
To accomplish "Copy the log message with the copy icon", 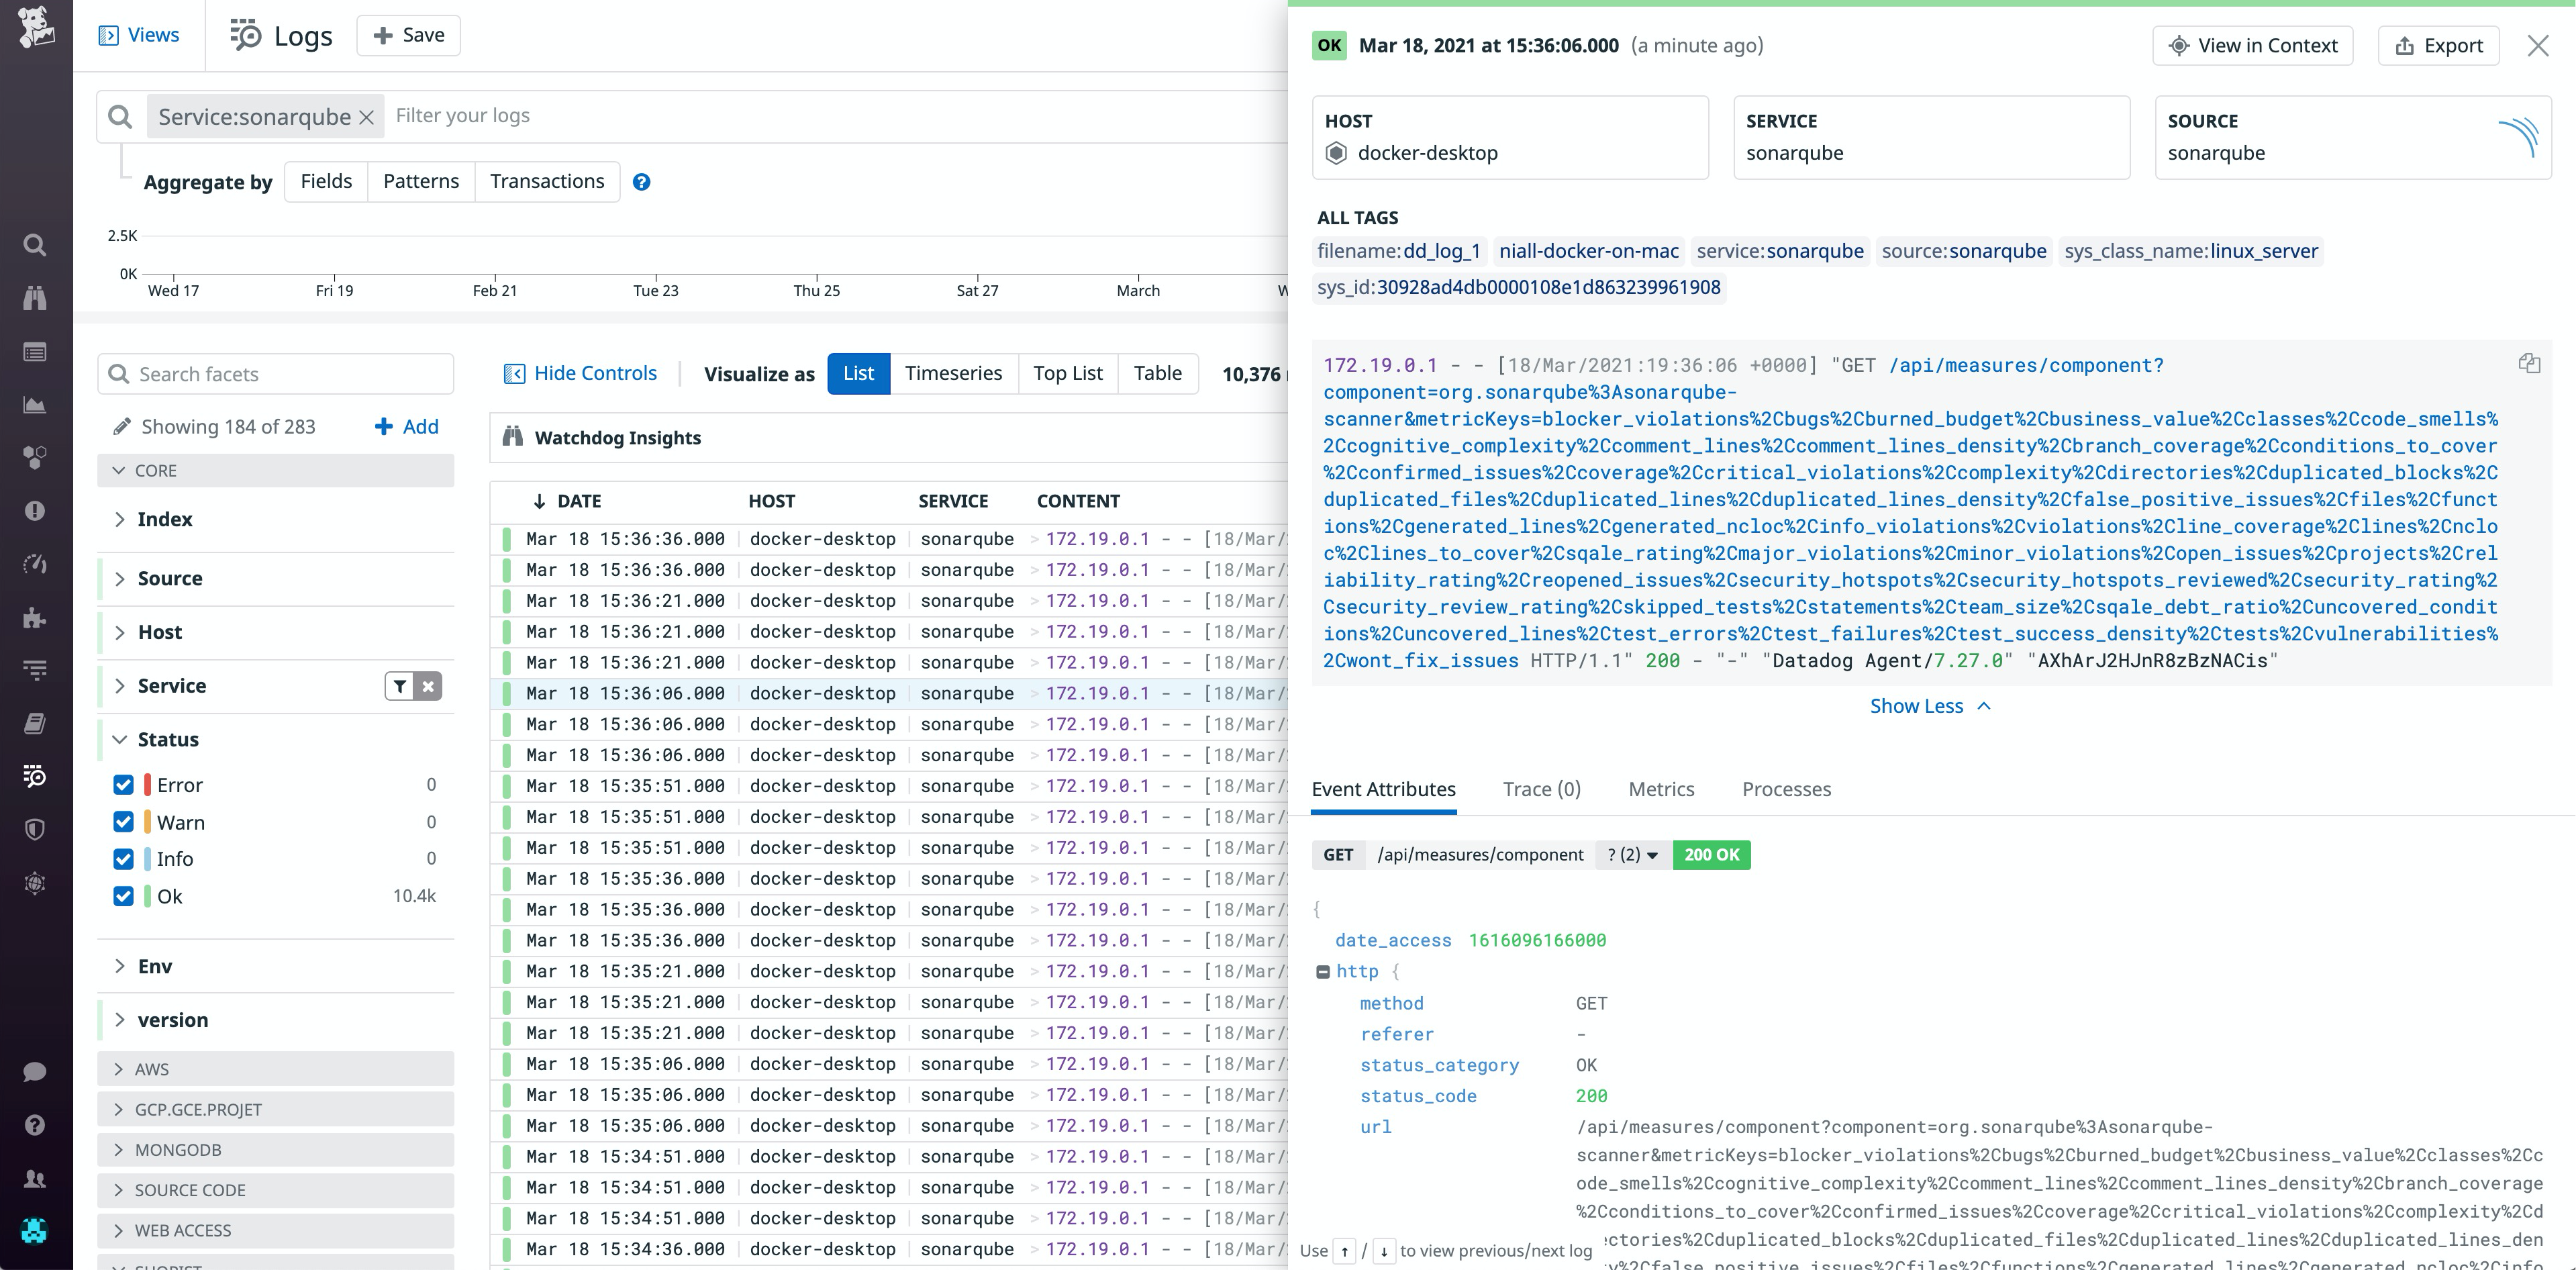I will [x=2530, y=363].
